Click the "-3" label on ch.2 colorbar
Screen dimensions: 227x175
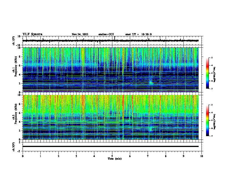212,105
